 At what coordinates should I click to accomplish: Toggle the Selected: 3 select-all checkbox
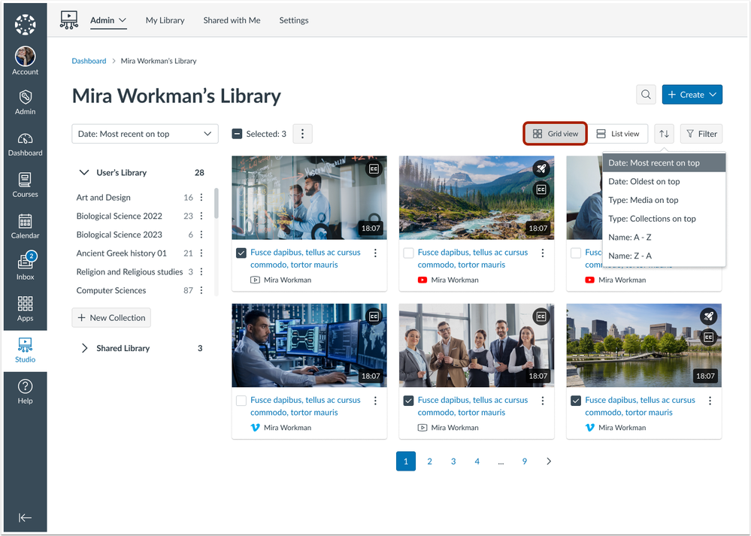coord(237,134)
